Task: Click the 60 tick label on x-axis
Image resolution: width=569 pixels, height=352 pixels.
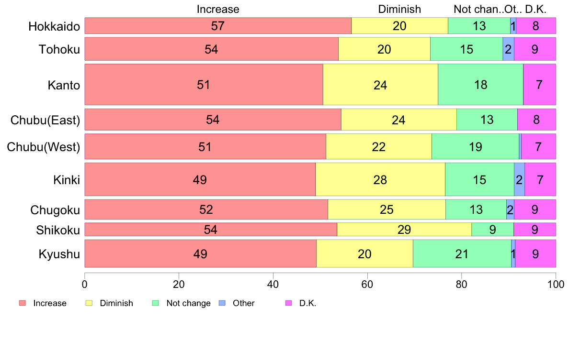Action: click(x=367, y=284)
